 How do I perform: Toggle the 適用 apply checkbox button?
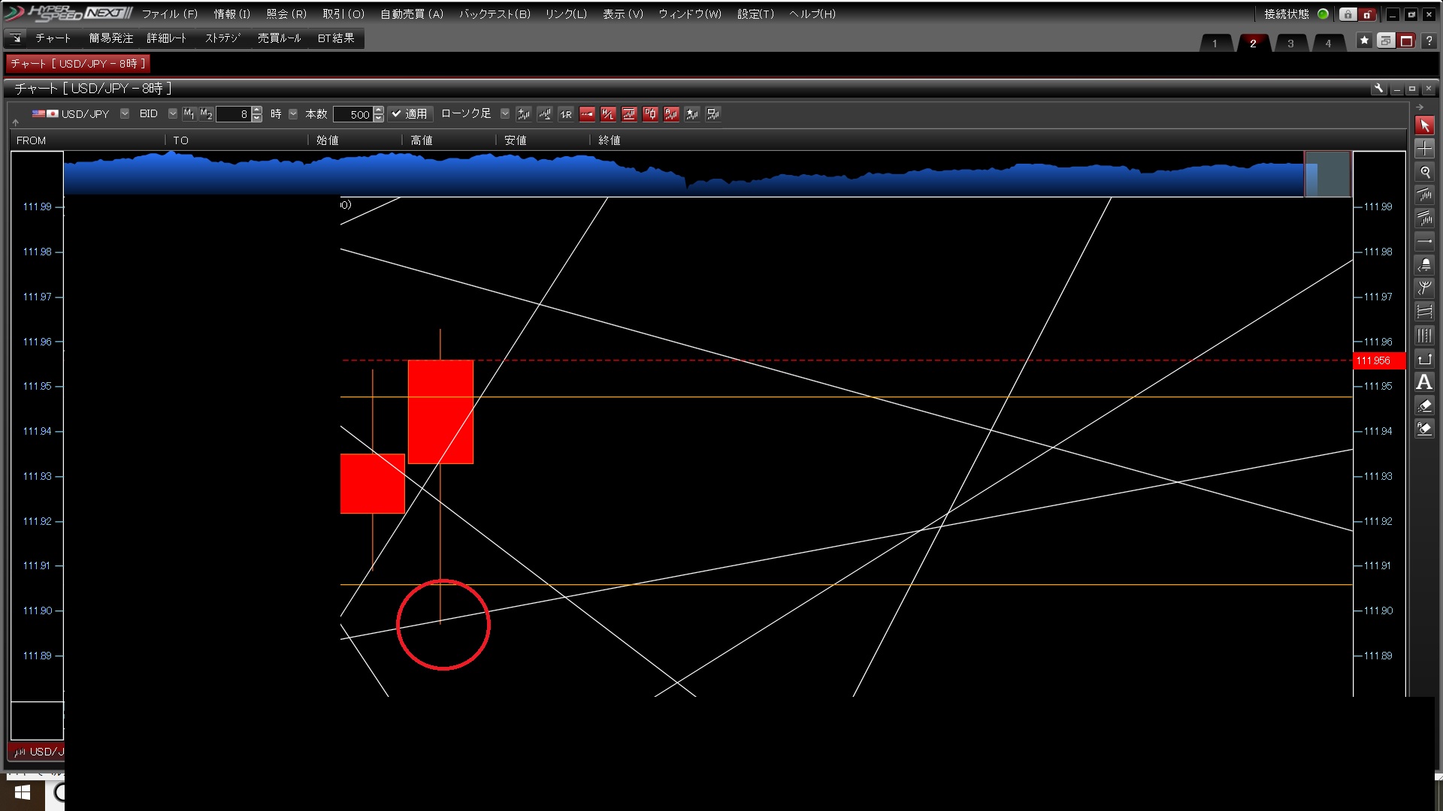point(410,114)
